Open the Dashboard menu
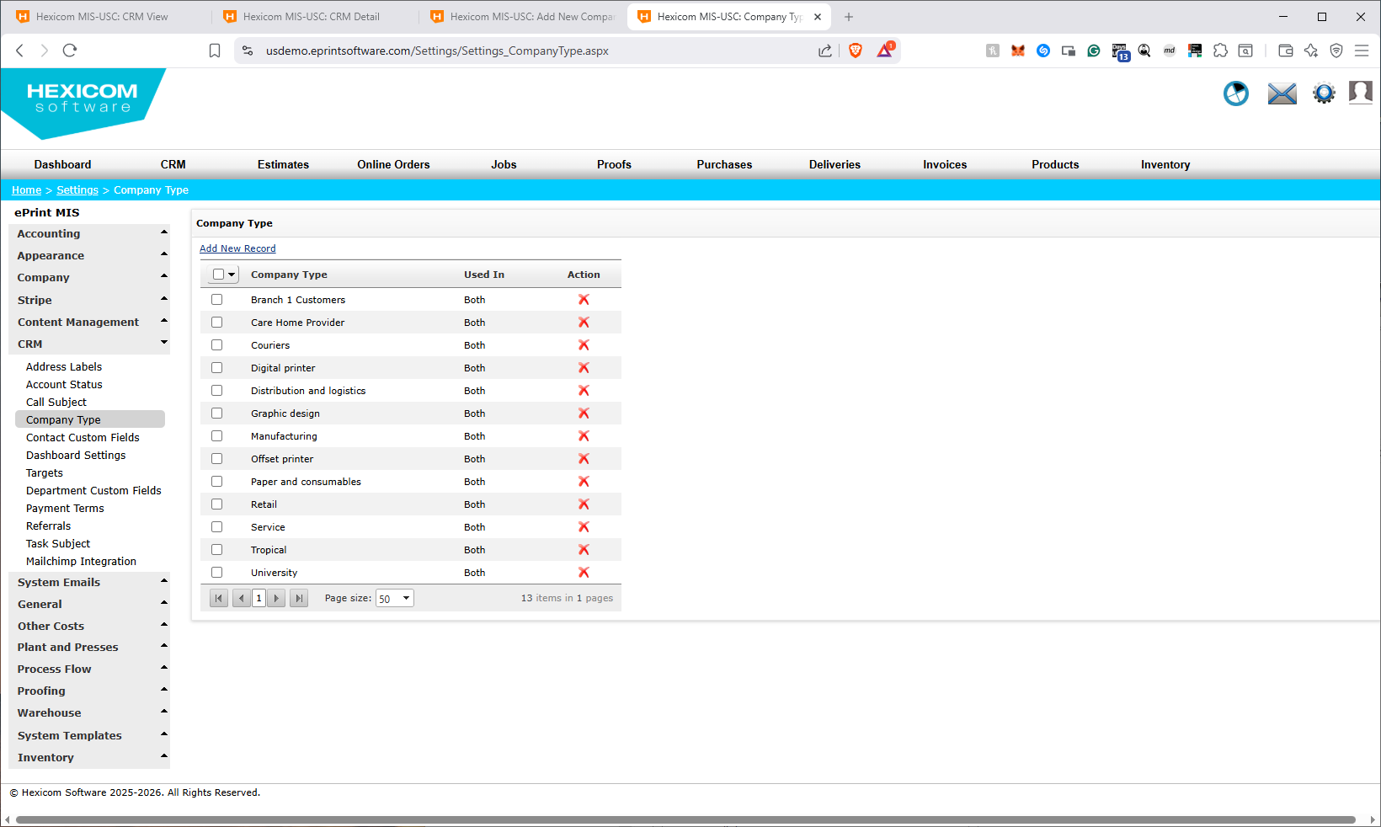Screen dimensions: 1381x827 click(62, 165)
